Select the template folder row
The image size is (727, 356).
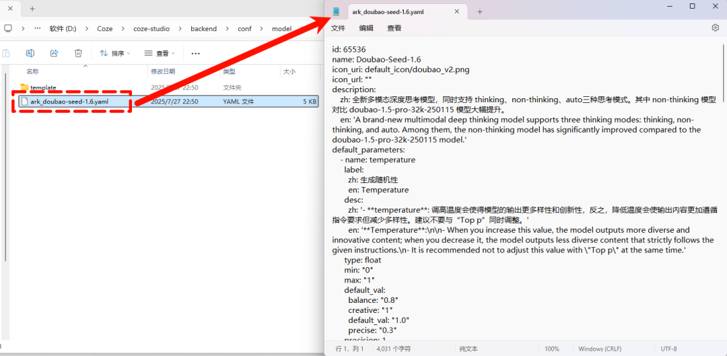click(169, 87)
